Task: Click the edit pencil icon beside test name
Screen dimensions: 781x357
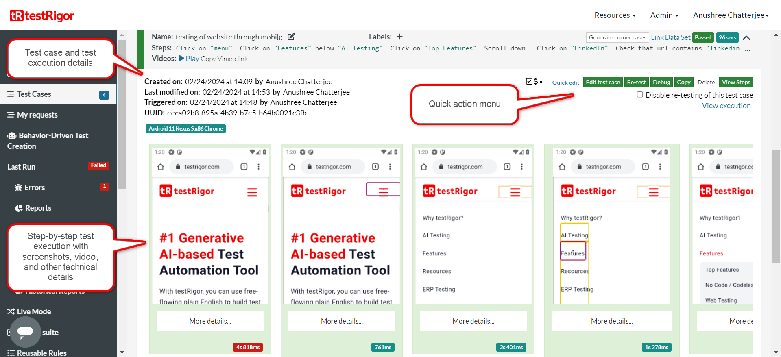Action: (291, 37)
